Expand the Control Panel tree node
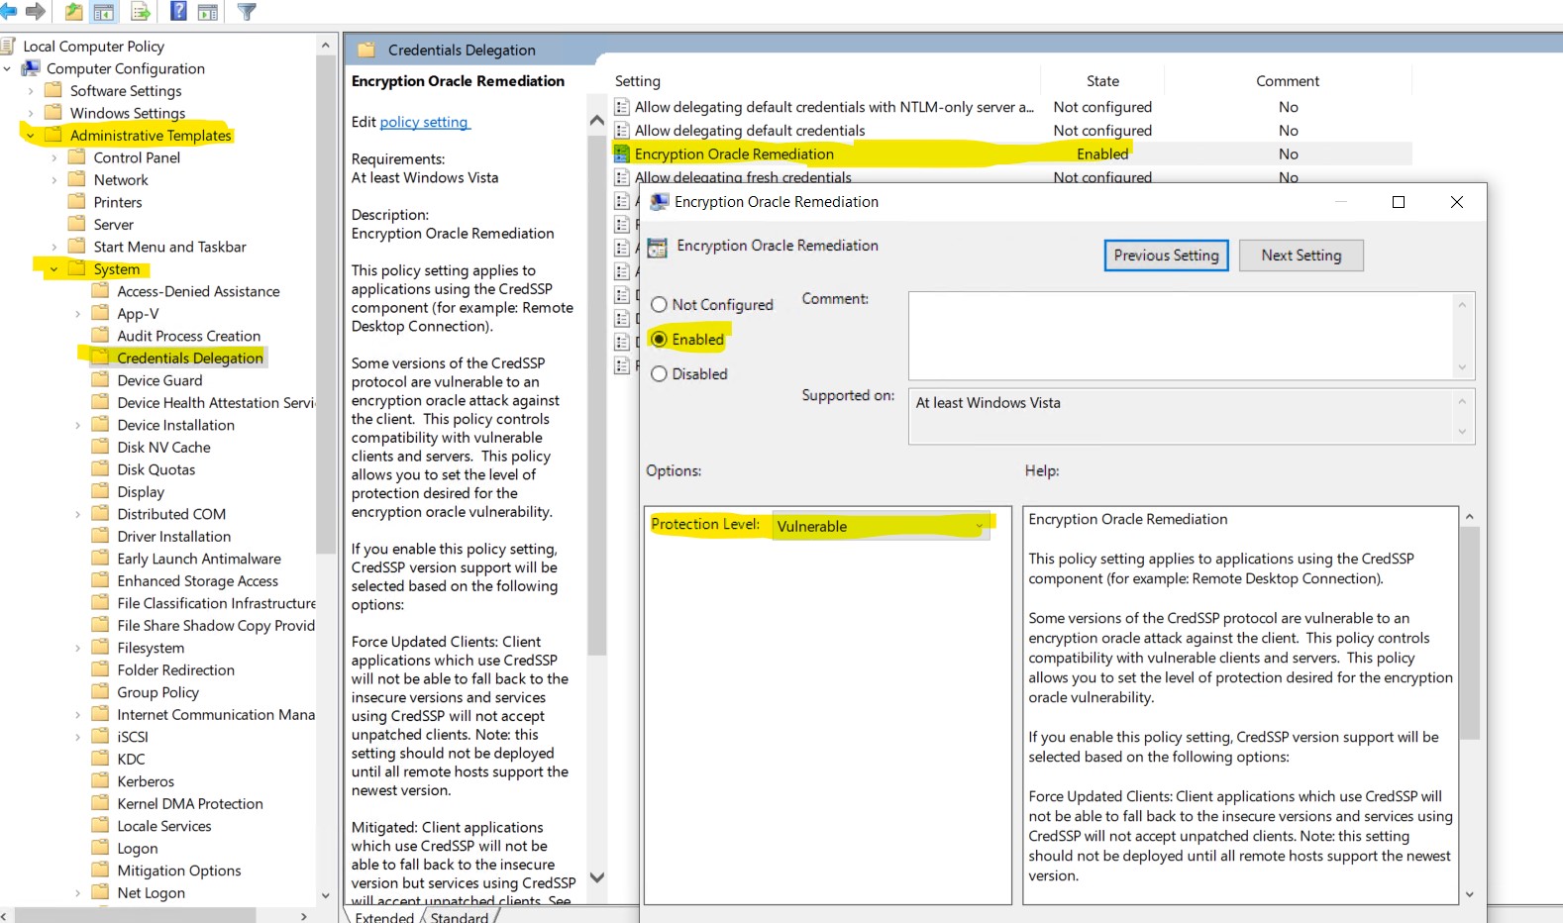1563x923 pixels. click(x=53, y=157)
